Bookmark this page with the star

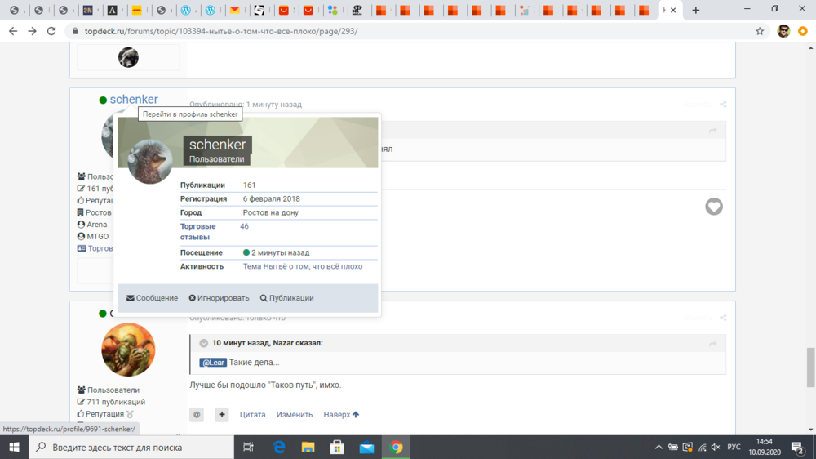point(760,31)
